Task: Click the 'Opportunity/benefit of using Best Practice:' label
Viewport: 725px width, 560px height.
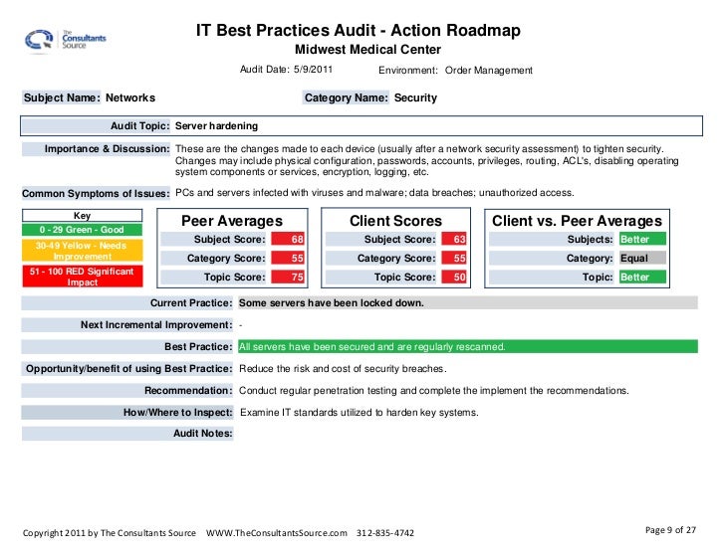Action: 127,369
